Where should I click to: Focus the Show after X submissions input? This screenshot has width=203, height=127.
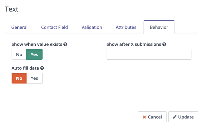point(149,54)
